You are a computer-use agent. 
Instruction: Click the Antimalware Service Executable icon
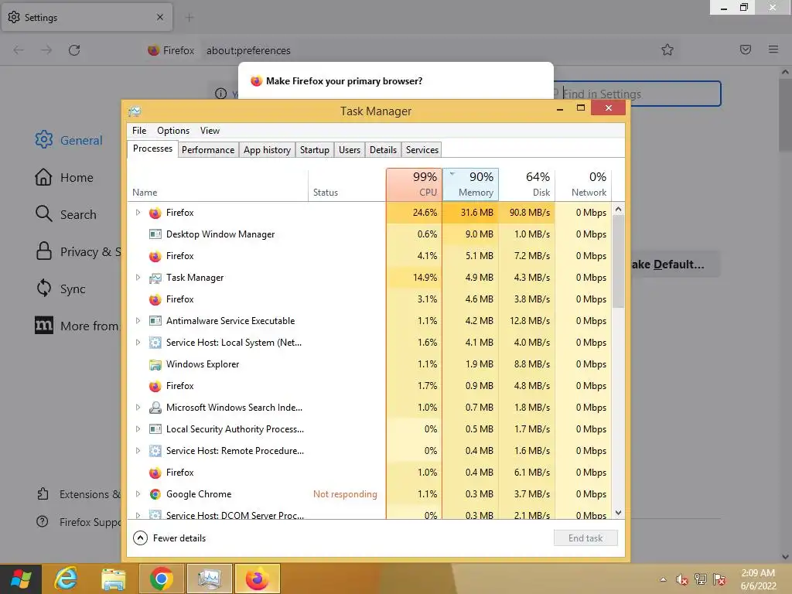155,321
